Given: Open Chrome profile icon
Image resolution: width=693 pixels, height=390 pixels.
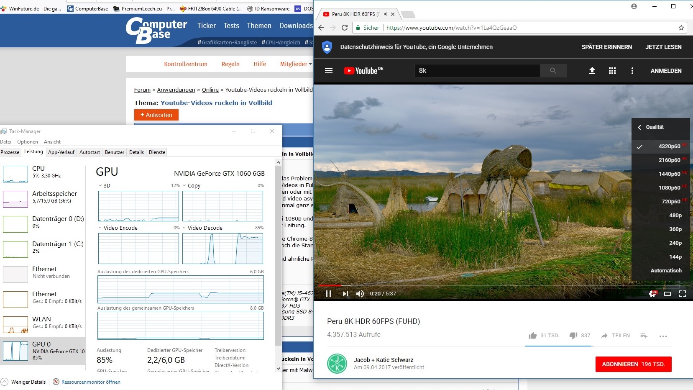Looking at the screenshot, I should pos(634,6).
